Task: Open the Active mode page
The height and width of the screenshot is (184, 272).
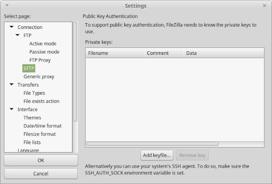Action: click(43, 44)
